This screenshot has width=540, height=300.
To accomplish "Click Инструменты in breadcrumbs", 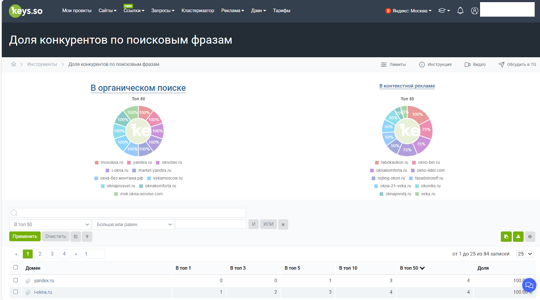I will tap(42, 64).
